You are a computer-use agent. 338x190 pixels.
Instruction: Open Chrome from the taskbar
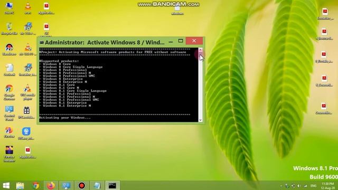coord(36,185)
